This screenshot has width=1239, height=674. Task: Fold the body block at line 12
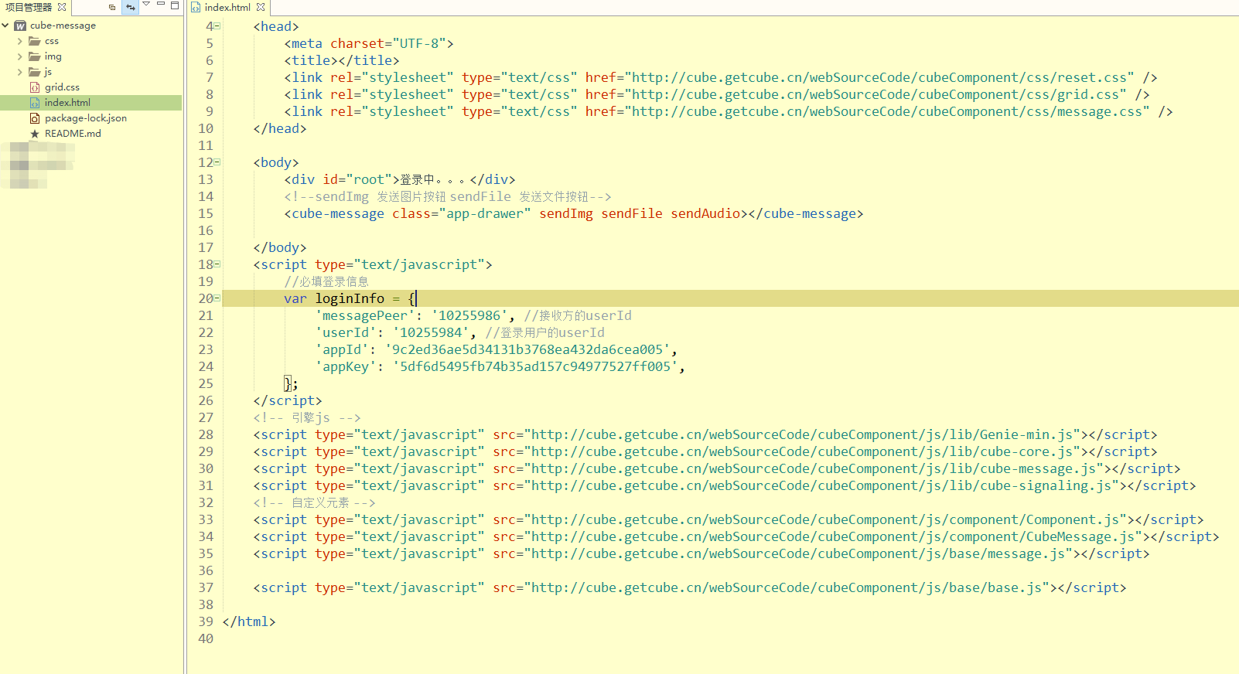(217, 162)
